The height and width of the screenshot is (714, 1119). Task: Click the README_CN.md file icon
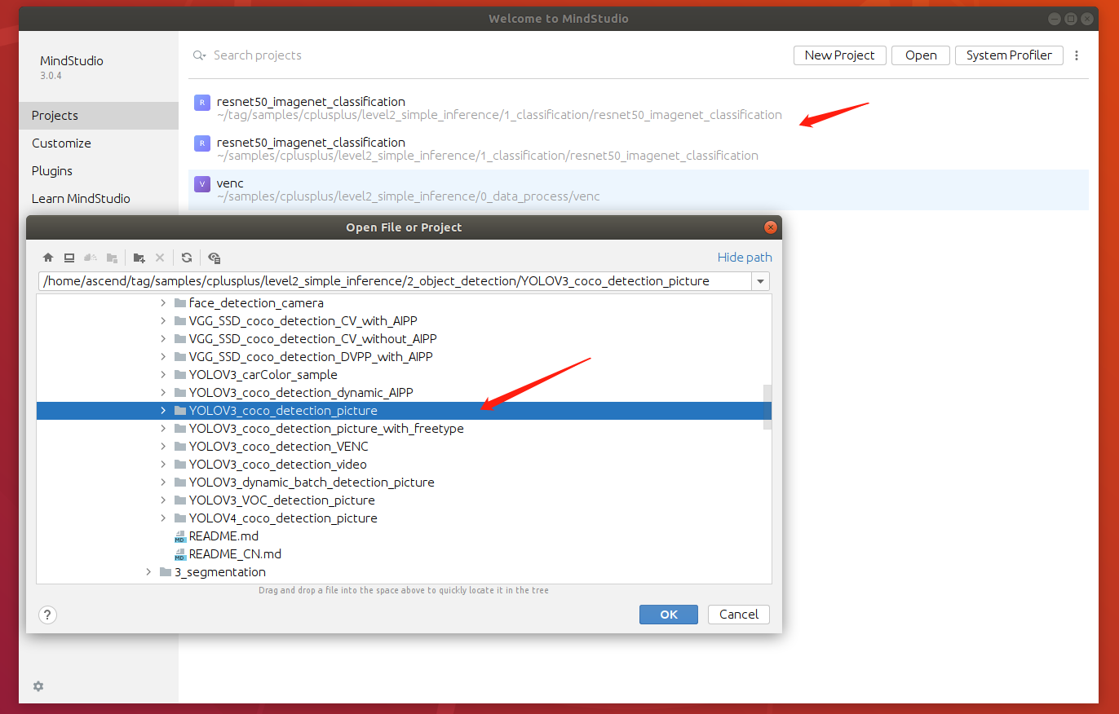point(180,554)
